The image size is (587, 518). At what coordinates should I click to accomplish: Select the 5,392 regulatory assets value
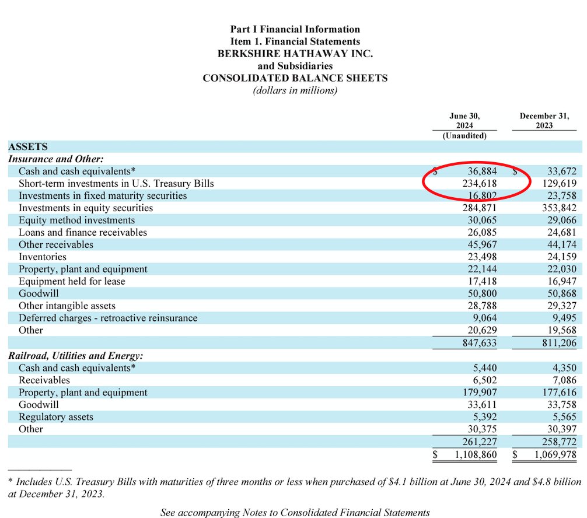485,417
